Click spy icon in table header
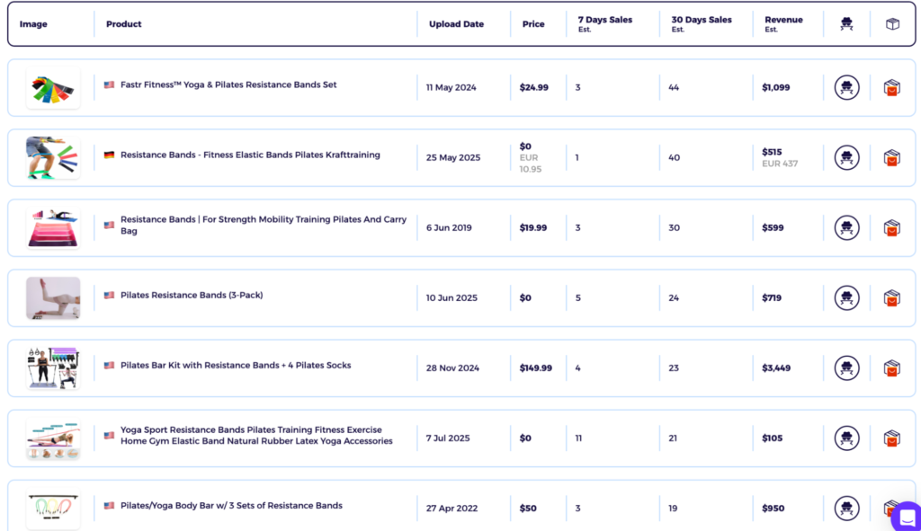 click(x=846, y=24)
